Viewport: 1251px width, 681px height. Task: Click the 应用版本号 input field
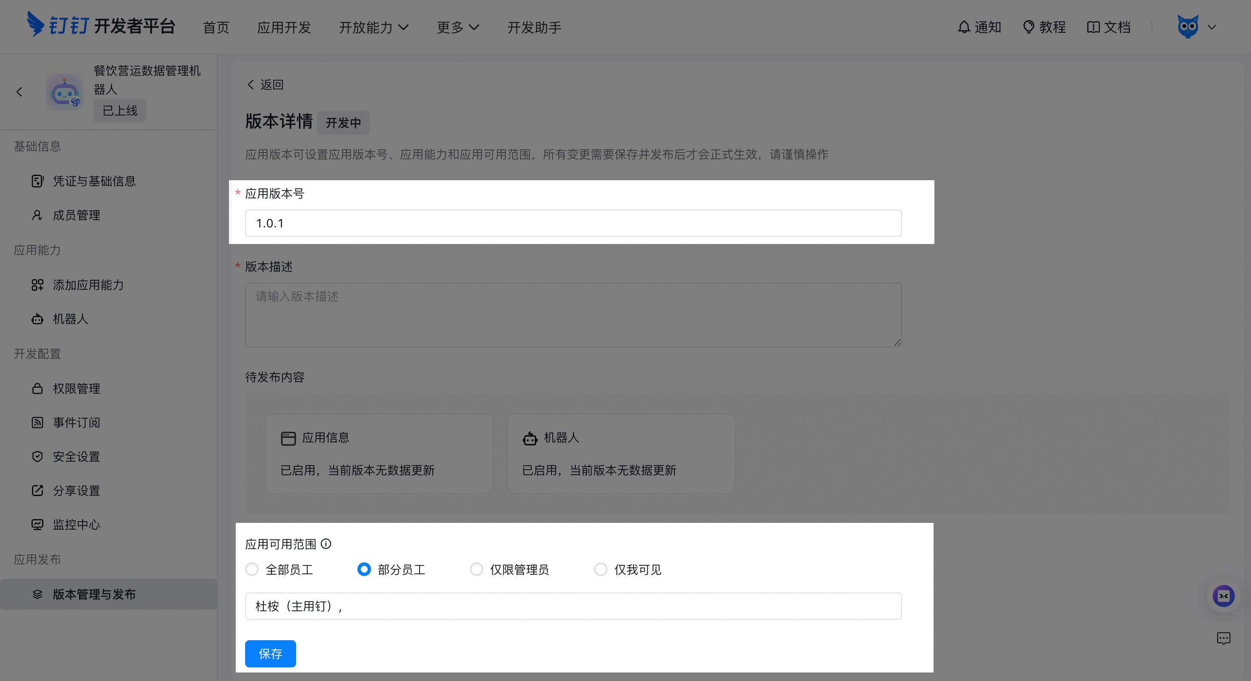coord(573,223)
